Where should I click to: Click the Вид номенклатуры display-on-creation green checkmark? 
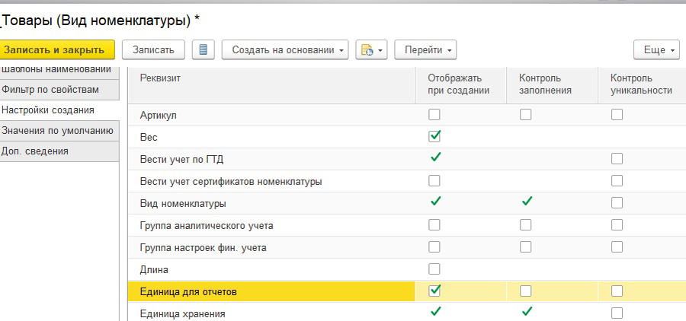click(435, 202)
